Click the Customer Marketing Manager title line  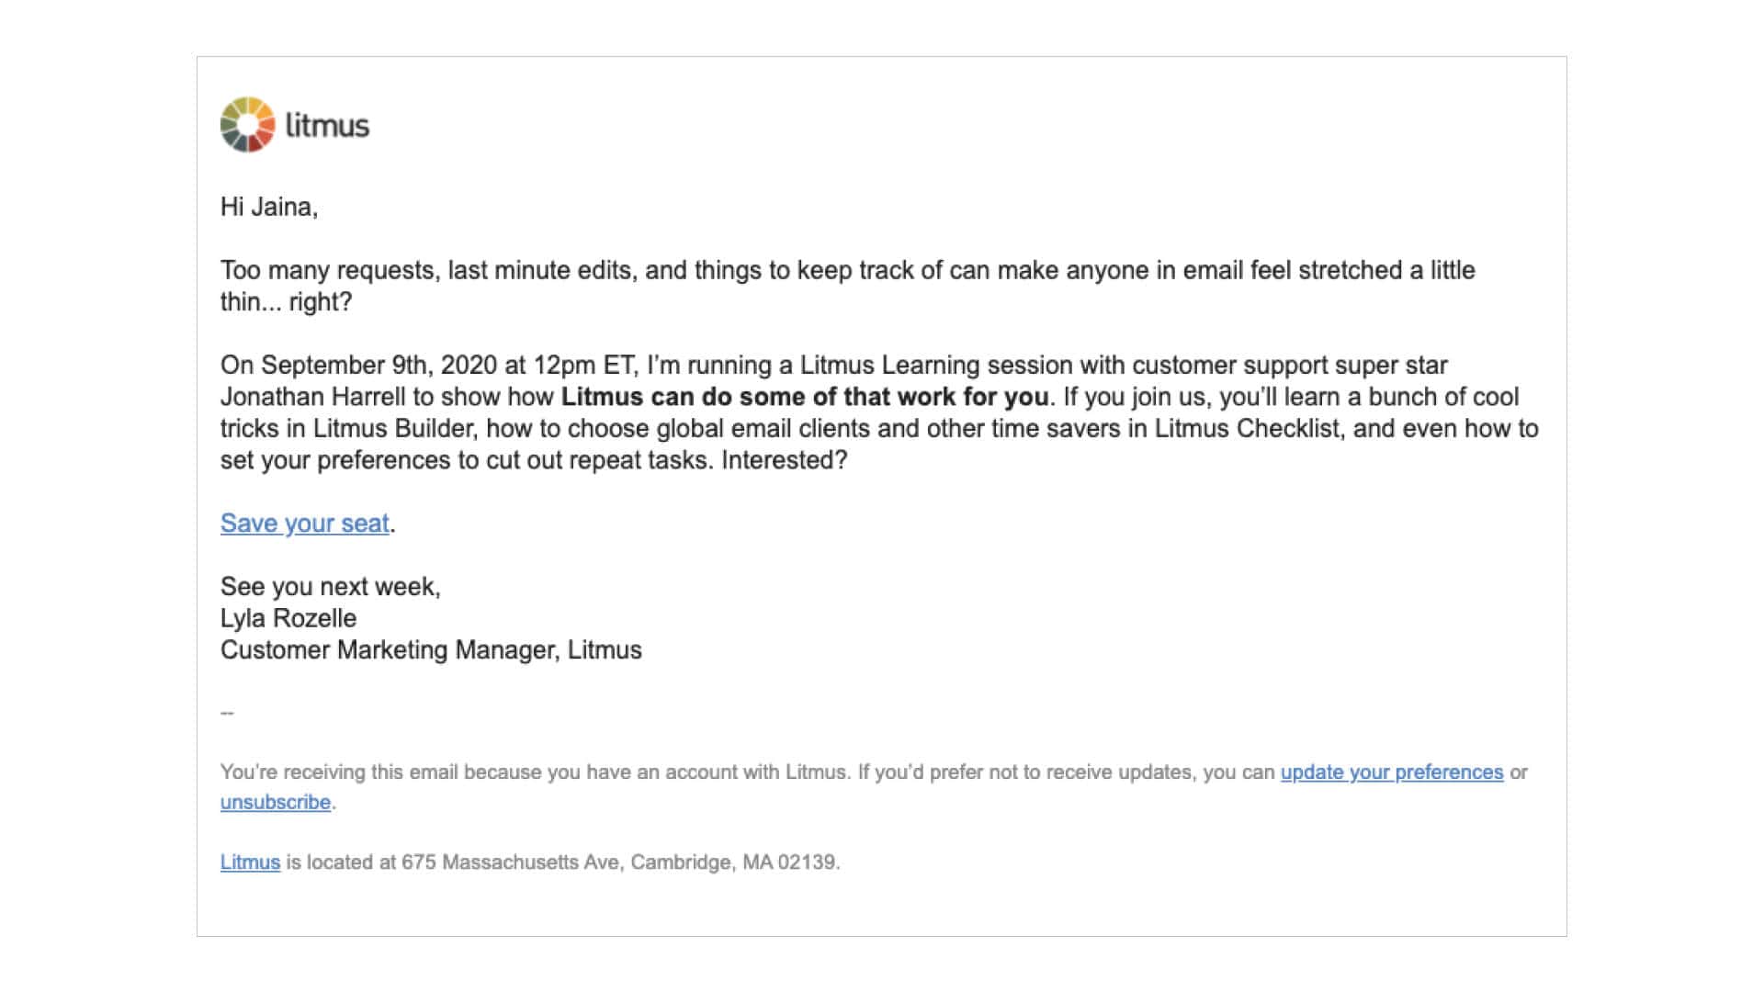click(430, 650)
